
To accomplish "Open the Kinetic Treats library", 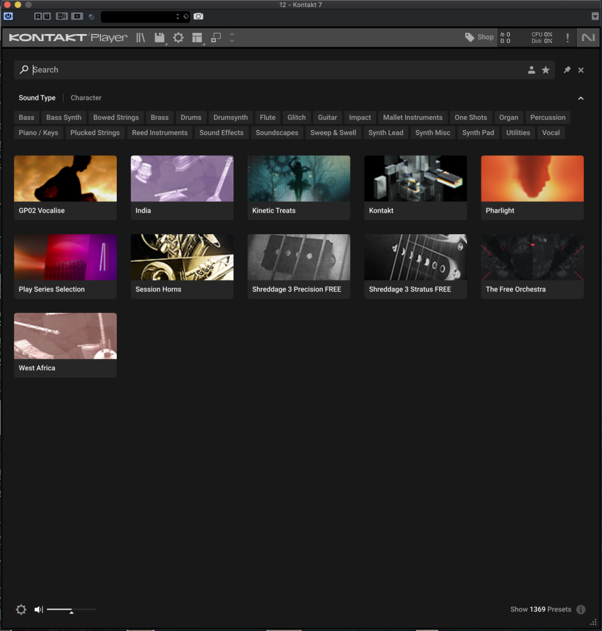I will point(298,187).
